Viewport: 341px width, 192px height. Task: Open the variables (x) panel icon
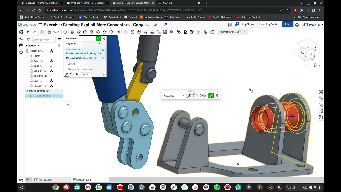[x=321, y=117]
